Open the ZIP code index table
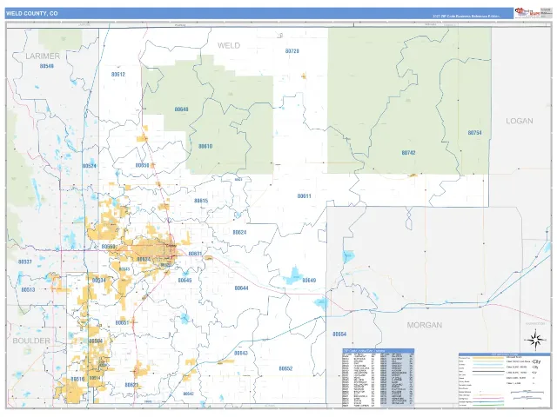 tap(378, 378)
